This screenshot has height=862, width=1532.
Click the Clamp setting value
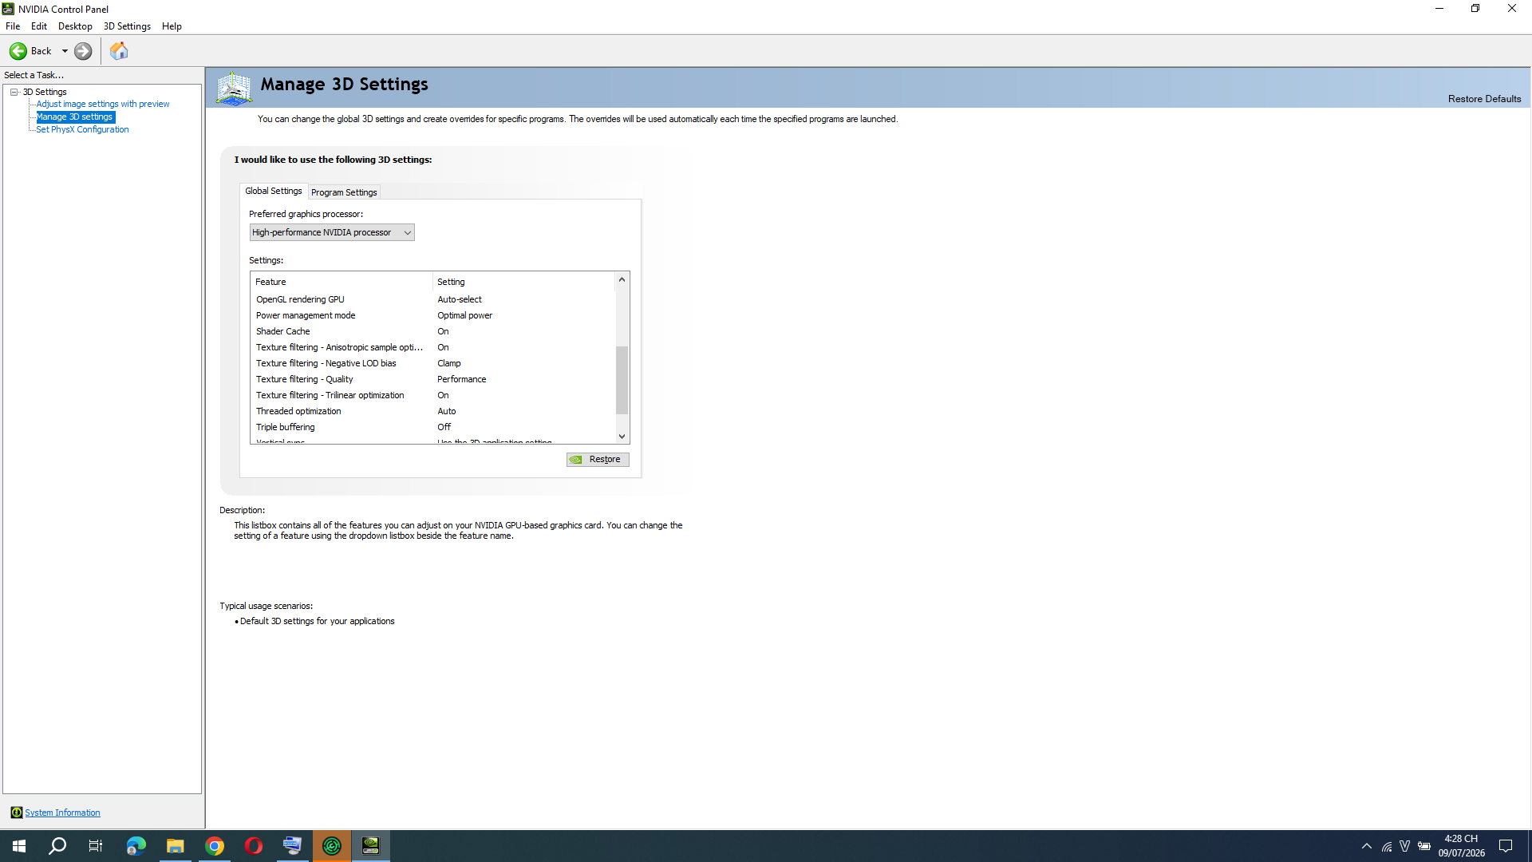pos(449,363)
